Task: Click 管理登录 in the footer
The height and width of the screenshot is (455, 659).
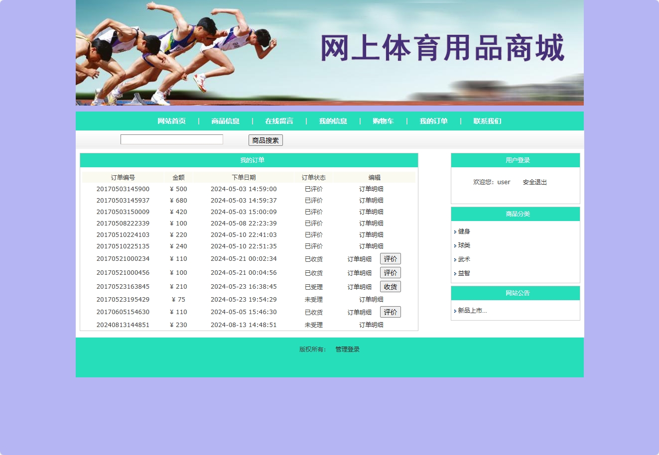Action: [347, 349]
